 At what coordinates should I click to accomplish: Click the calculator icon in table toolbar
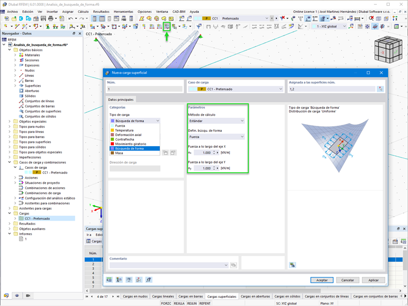pyautogui.click(x=403, y=241)
